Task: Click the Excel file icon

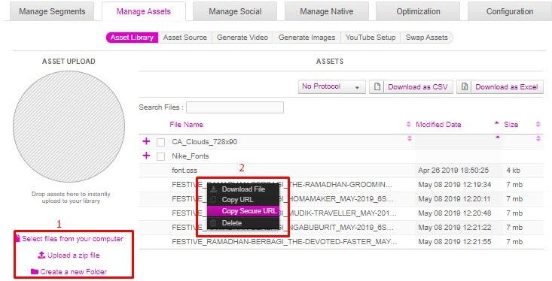Action: [x=465, y=86]
